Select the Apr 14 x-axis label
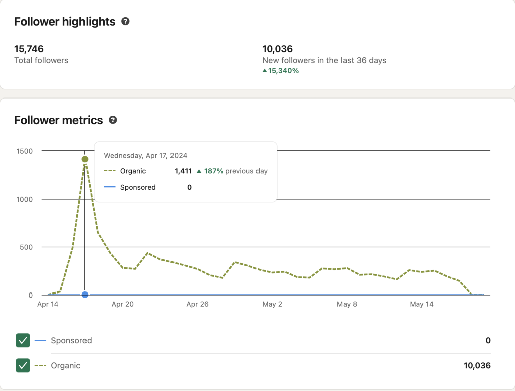515x391 pixels. tap(48, 304)
